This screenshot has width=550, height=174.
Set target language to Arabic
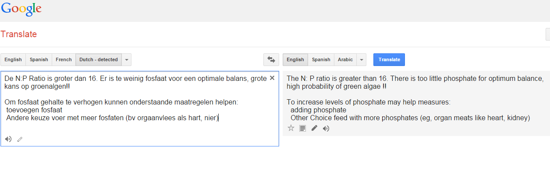(345, 59)
